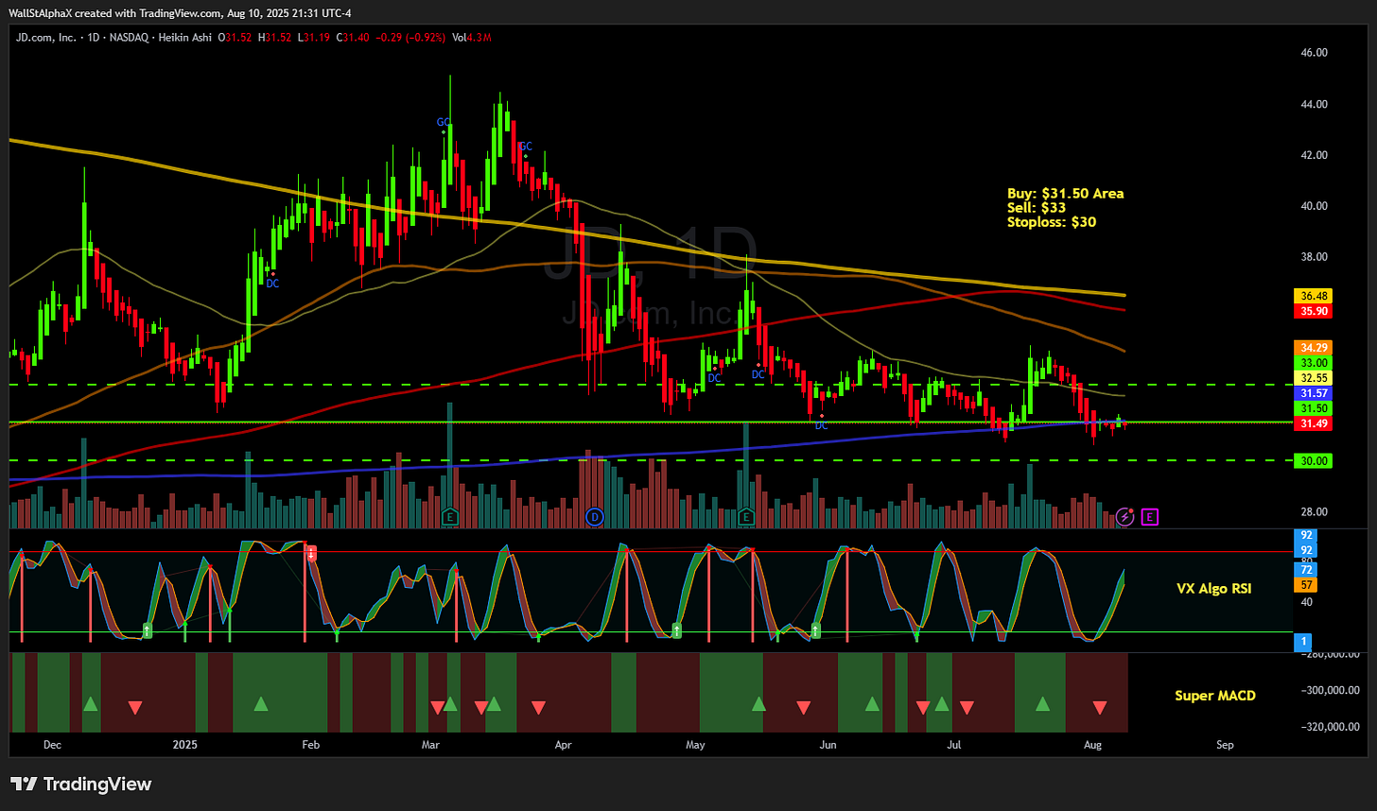This screenshot has height=811, width=1377.
Task: Click the 'VX Algo RSI' indicator label
Action: [x=1214, y=588]
